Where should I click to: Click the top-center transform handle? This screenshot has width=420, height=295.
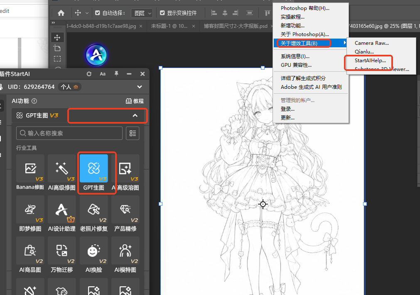coord(263,68)
